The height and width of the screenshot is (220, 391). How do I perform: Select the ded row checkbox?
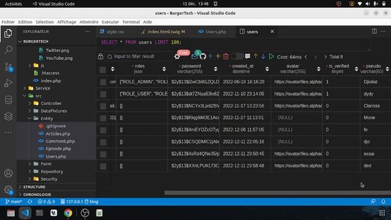point(103,166)
